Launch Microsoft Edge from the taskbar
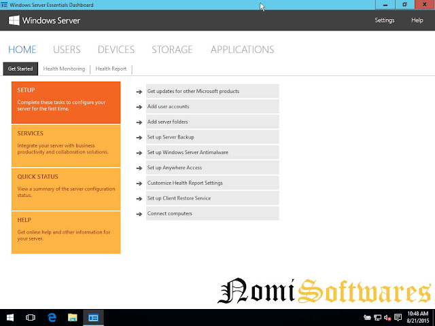Image resolution: width=435 pixels, height=326 pixels. (52, 317)
